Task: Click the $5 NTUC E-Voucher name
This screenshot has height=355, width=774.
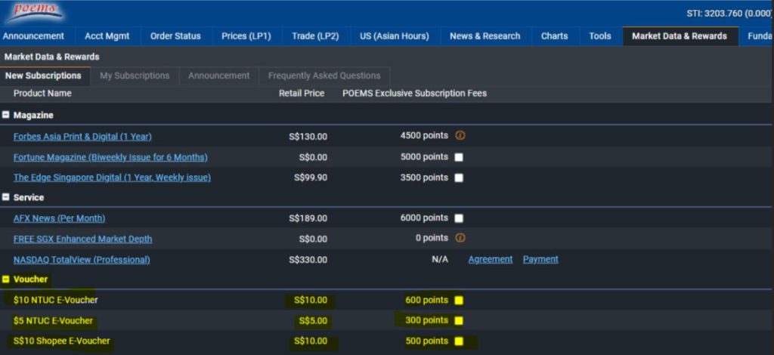Action: tap(54, 320)
